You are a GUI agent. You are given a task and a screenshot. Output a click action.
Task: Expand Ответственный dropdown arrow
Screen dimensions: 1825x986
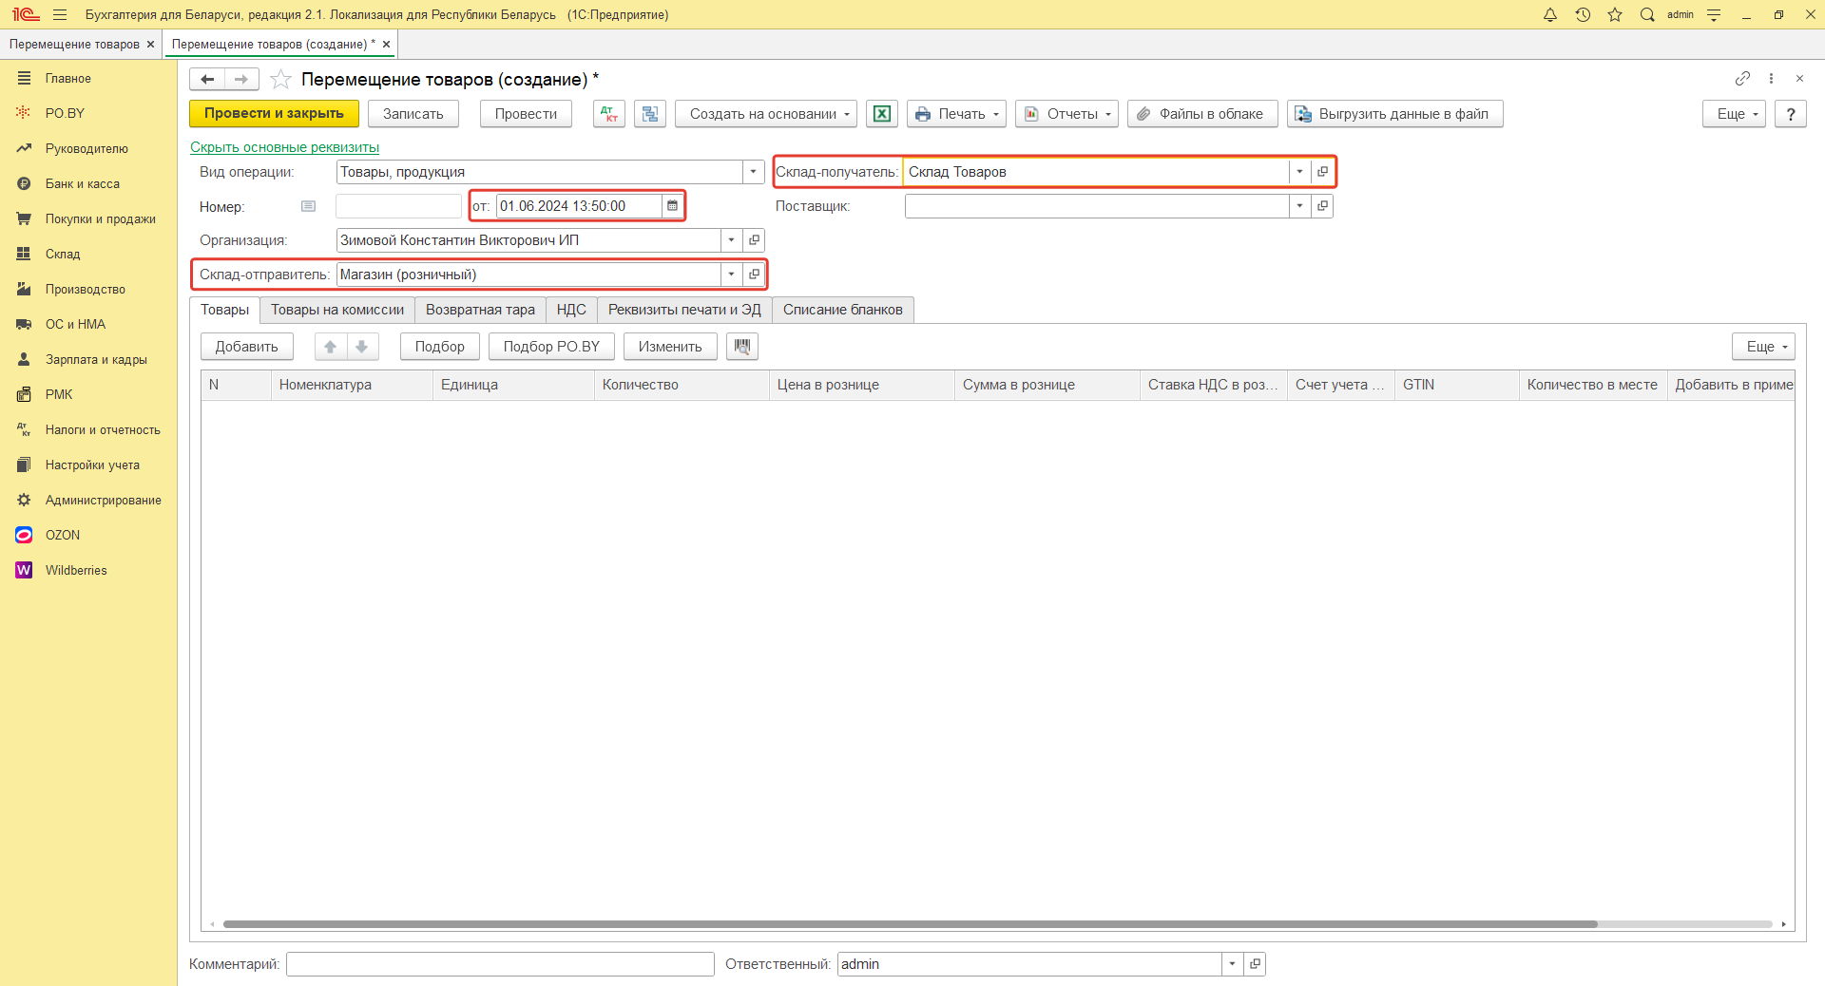coord(1232,964)
